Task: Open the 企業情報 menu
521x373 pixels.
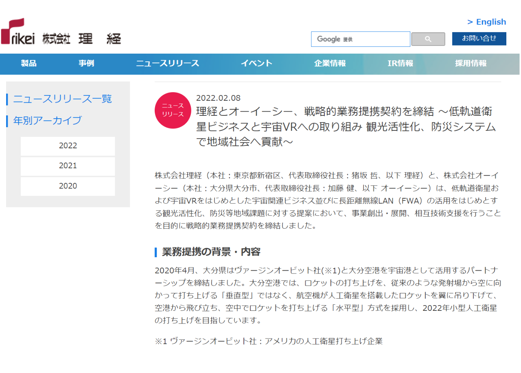Action: point(330,63)
